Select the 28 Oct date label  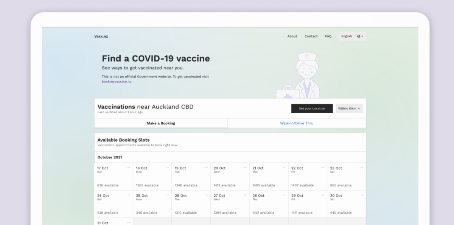coord(258,196)
